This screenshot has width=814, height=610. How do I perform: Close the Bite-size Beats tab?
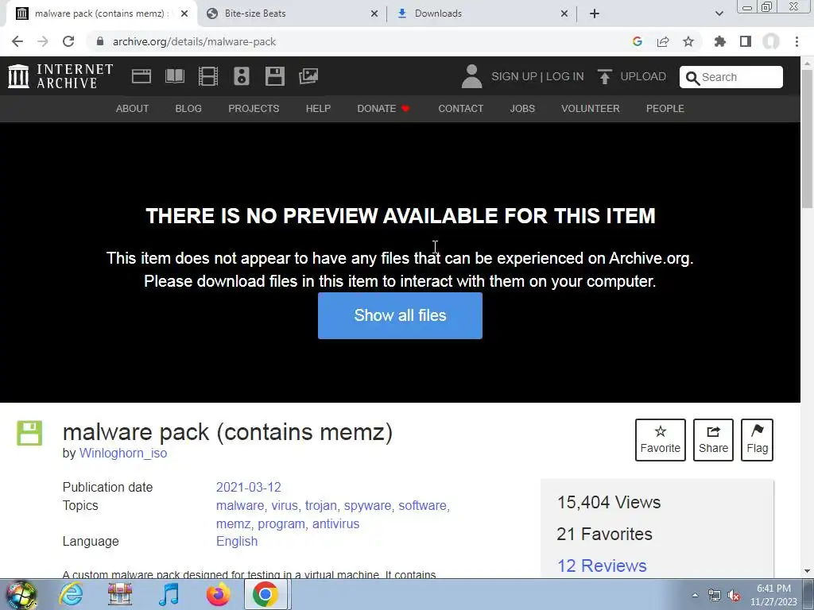point(374,14)
